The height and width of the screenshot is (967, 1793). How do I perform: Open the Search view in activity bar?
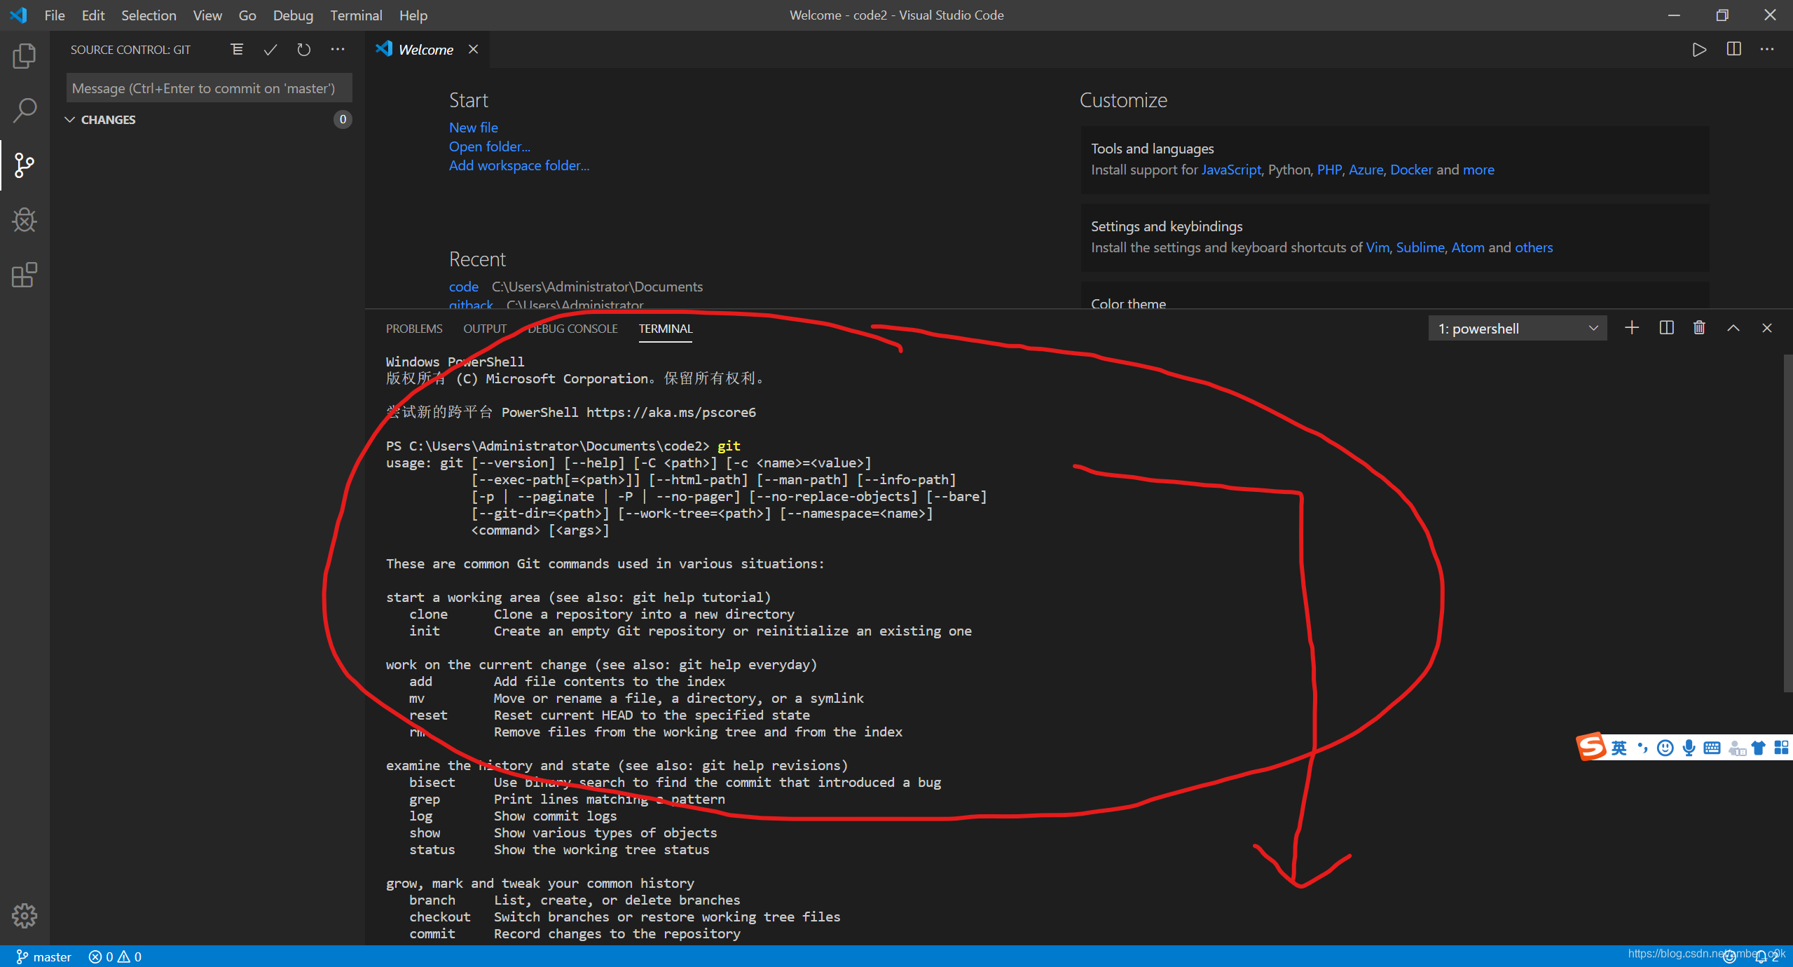[x=25, y=111]
